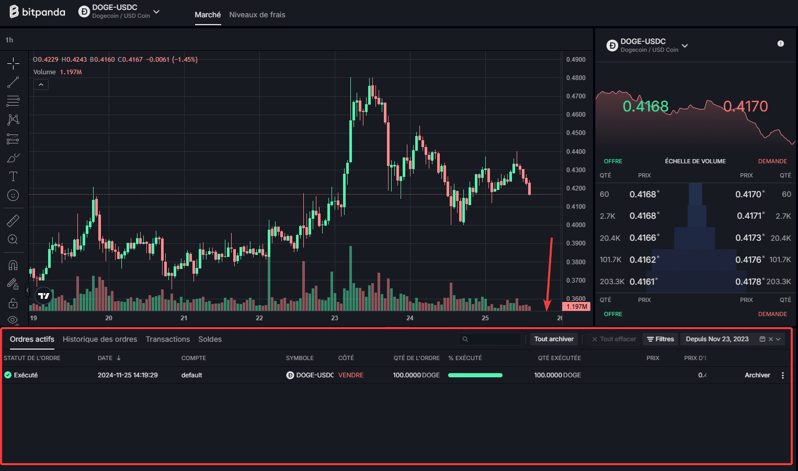Viewport: 798px width, 471px height.
Task: Select the Ordres actifs tab
Action: pos(32,339)
